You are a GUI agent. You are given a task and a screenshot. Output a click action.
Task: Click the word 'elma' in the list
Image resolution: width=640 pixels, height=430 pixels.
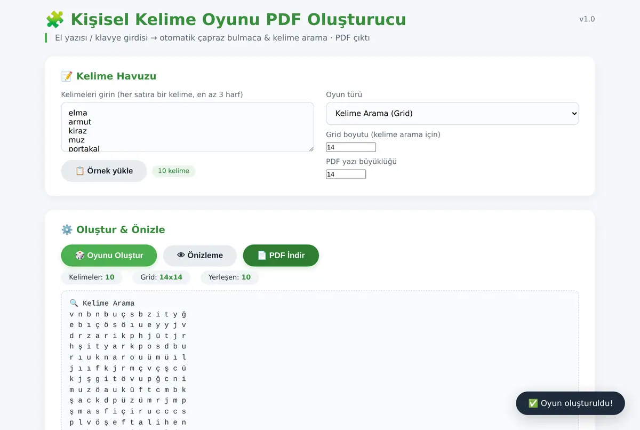click(78, 113)
